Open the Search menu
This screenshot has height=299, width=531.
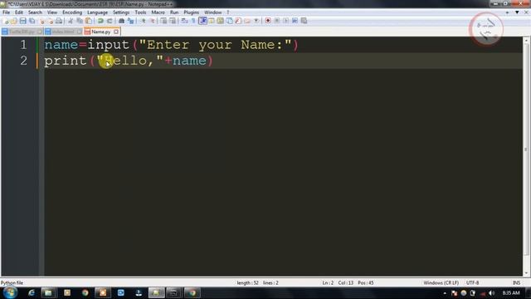(x=35, y=12)
